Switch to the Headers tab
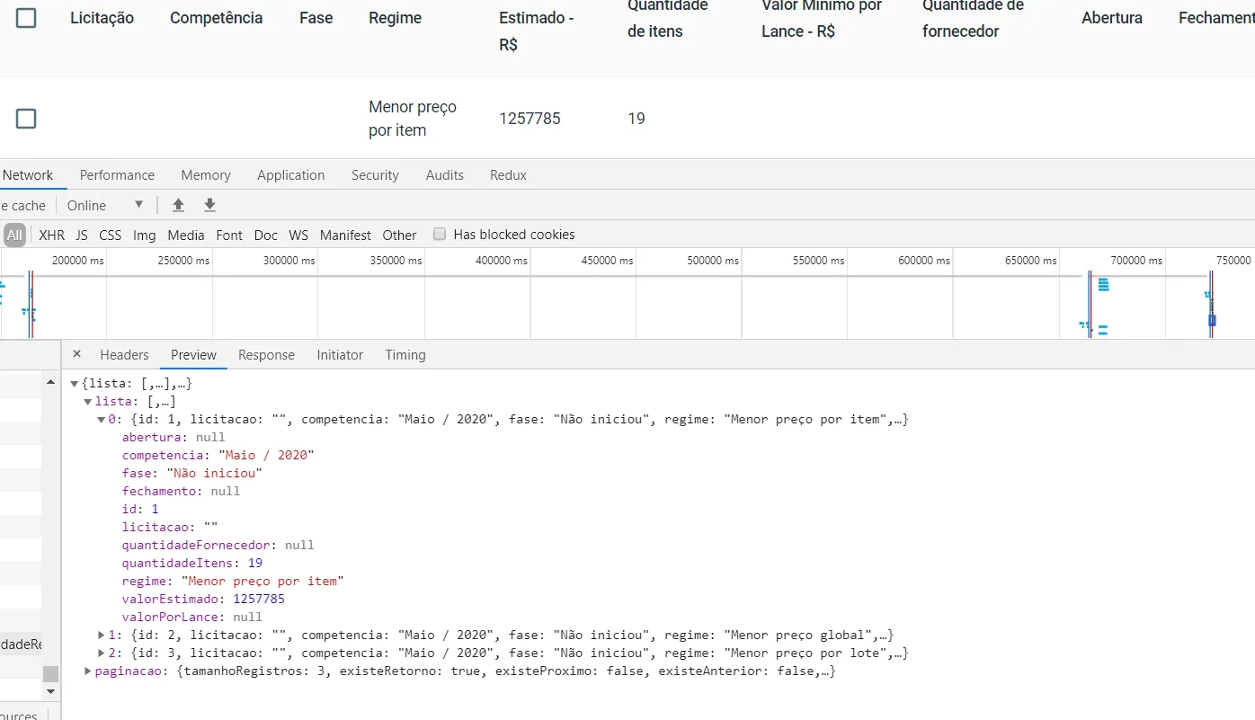The image size is (1255, 720). [x=124, y=354]
